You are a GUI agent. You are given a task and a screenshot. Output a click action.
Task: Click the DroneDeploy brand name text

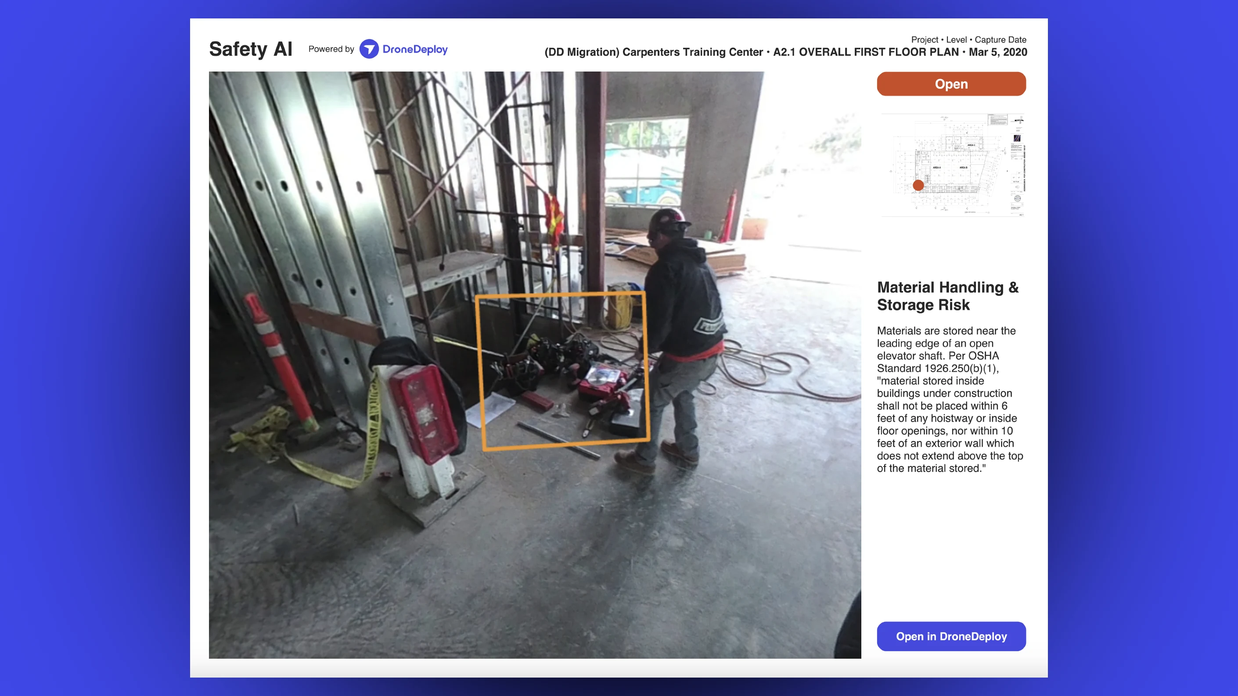415,49
